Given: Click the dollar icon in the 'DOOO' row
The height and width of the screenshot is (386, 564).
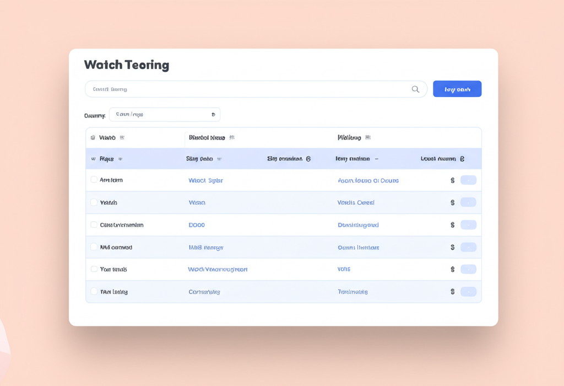Looking at the screenshot, I should (x=453, y=225).
